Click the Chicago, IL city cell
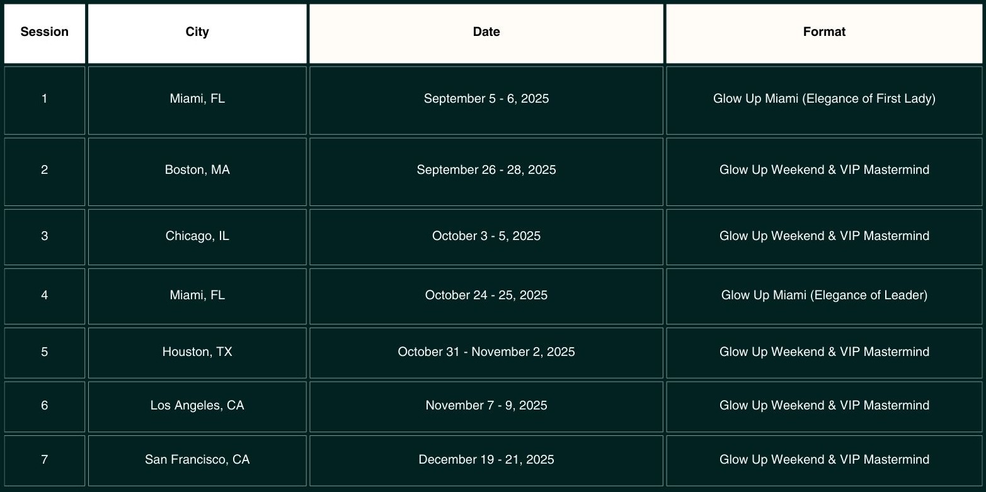Image resolution: width=986 pixels, height=492 pixels. pos(197,237)
